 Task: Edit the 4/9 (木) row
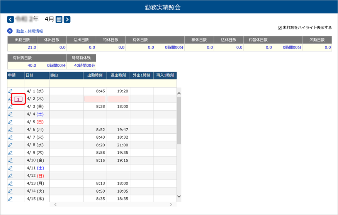coord(10,153)
